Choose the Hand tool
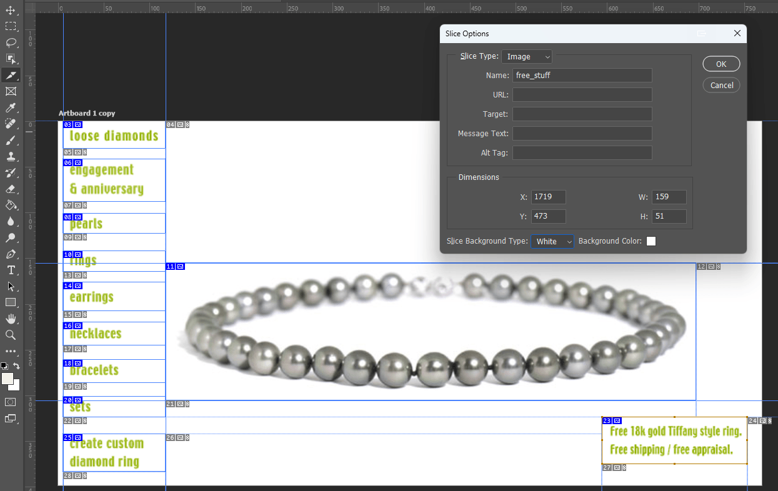Screen dimensions: 778x491 [x=11, y=319]
